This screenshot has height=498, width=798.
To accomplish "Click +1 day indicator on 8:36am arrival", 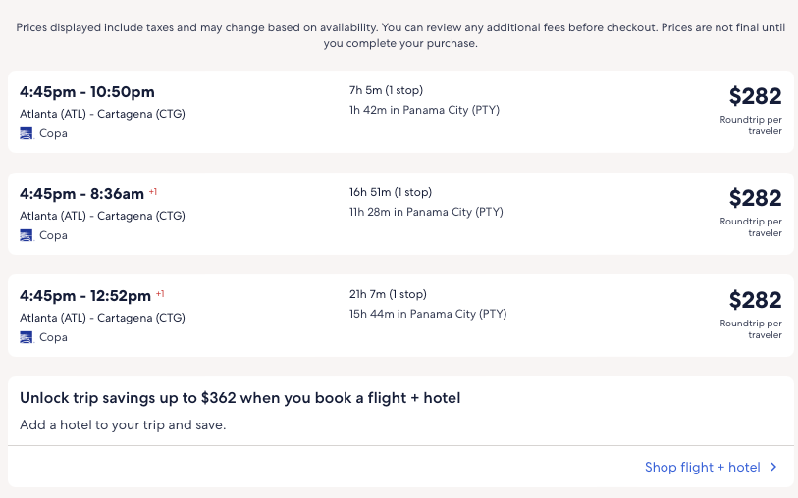I will click(x=153, y=192).
